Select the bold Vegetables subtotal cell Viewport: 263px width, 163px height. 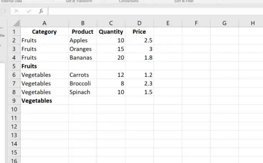44,101
